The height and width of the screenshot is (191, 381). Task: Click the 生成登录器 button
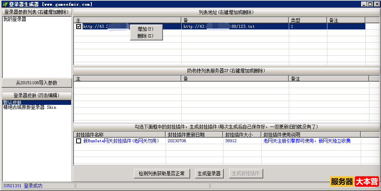pos(209,173)
